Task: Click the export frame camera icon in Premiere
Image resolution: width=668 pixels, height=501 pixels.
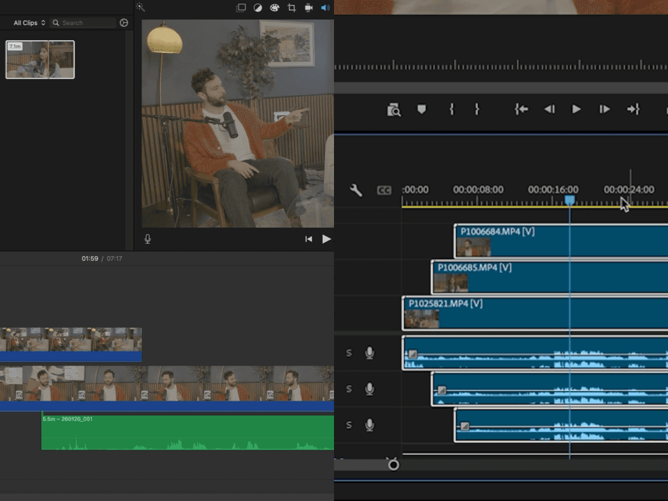Action: pyautogui.click(x=394, y=110)
